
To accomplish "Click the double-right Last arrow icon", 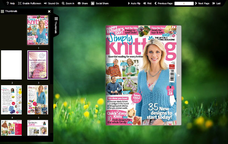I will pyautogui.click(x=214, y=3).
